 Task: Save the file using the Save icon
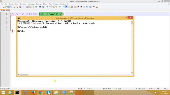(x=8, y=7)
